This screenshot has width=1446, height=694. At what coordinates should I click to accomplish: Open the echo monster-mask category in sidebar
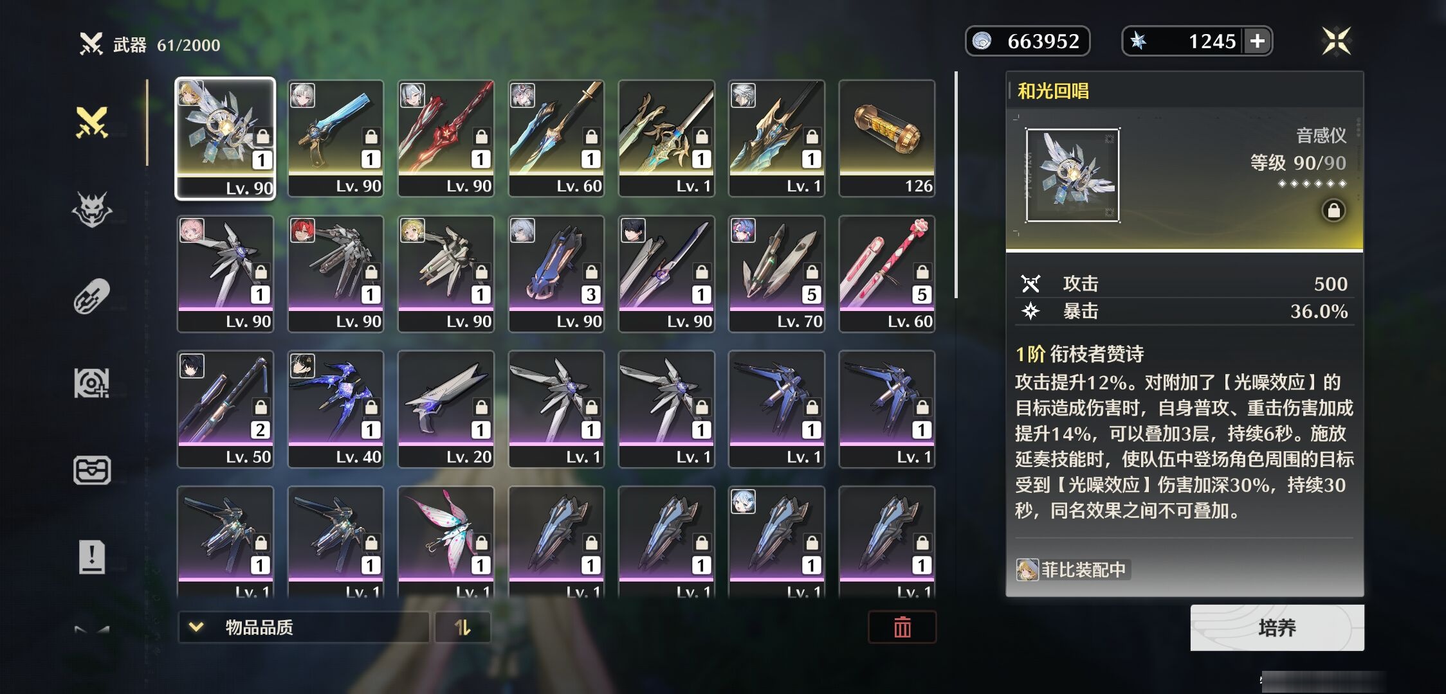tap(92, 209)
